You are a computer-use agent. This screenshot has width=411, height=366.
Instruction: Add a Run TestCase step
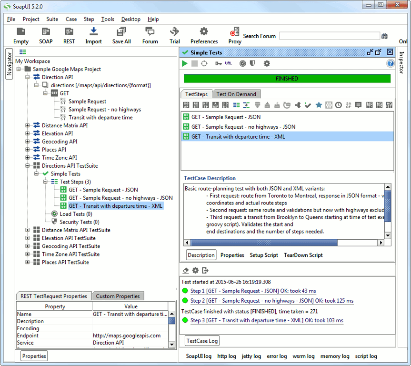click(x=308, y=105)
